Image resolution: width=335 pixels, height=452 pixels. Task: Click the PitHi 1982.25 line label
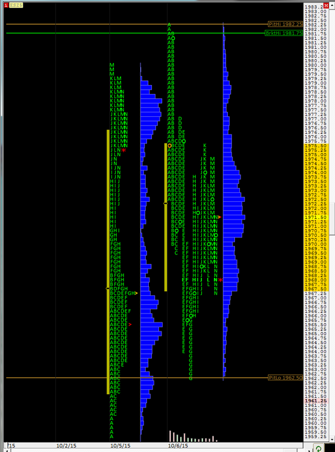pos(286,24)
